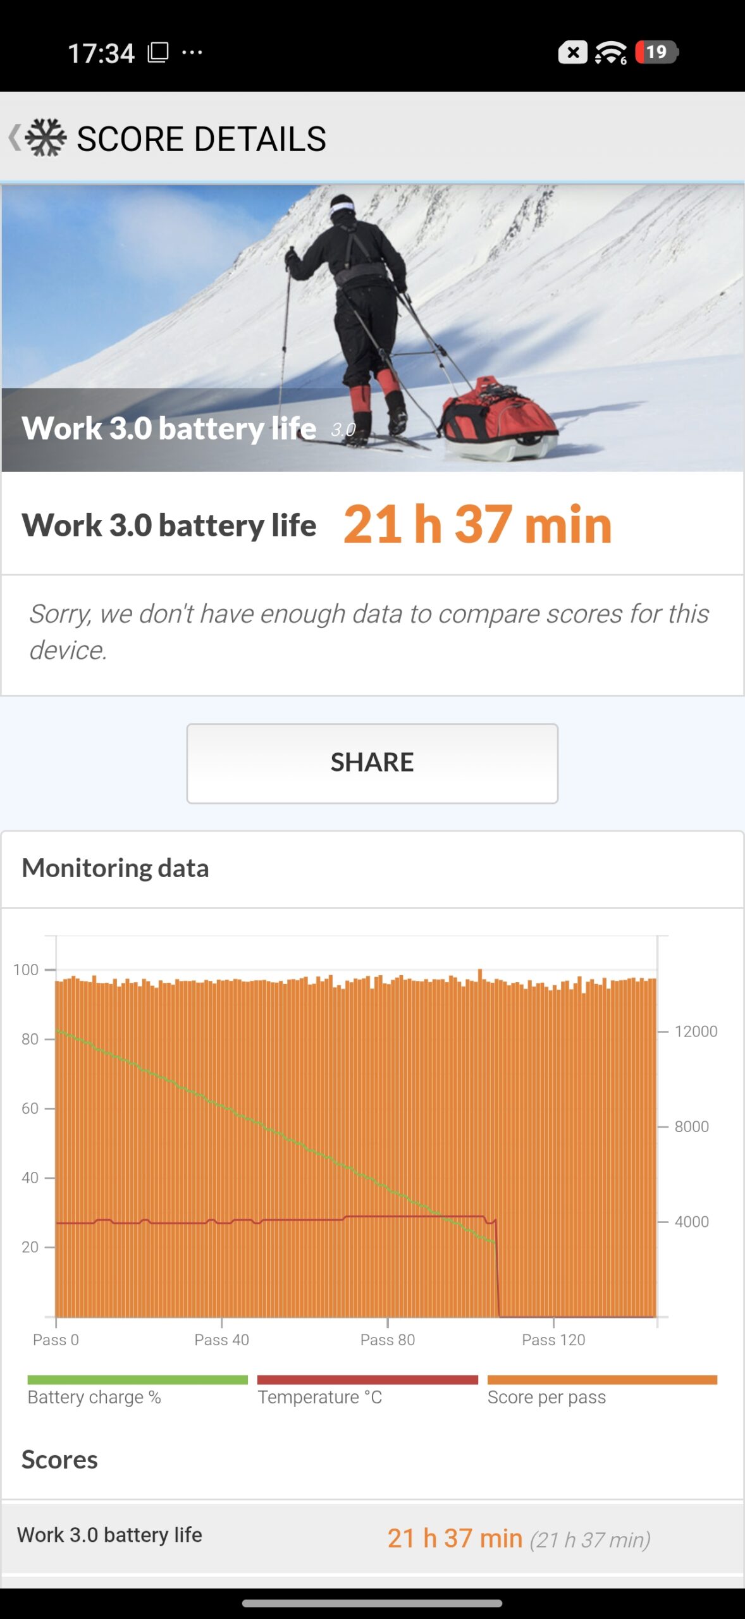Tap the screenshot icon next to the clock
The image size is (745, 1619).
point(158,52)
